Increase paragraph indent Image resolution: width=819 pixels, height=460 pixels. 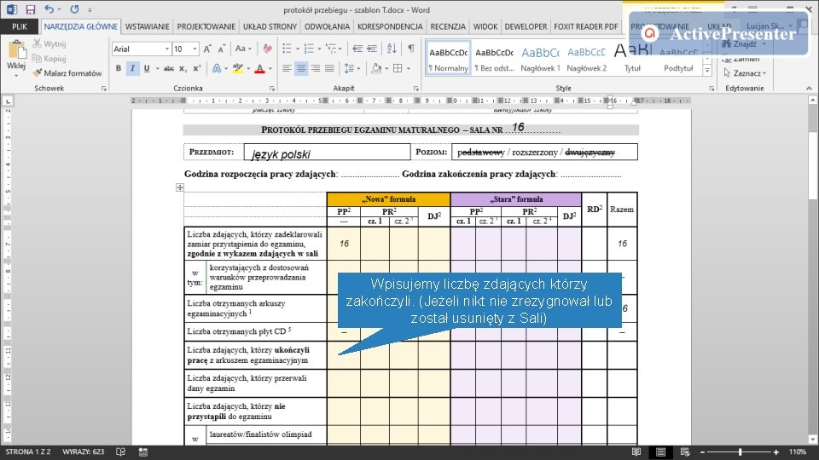372,49
